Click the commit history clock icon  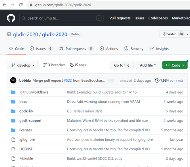click(x=157, y=81)
